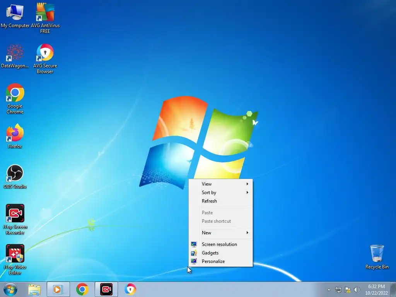Expand the Sort by submenu

[x=221, y=193]
